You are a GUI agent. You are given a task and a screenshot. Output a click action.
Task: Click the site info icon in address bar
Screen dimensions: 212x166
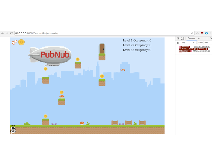click(x=16, y=33)
